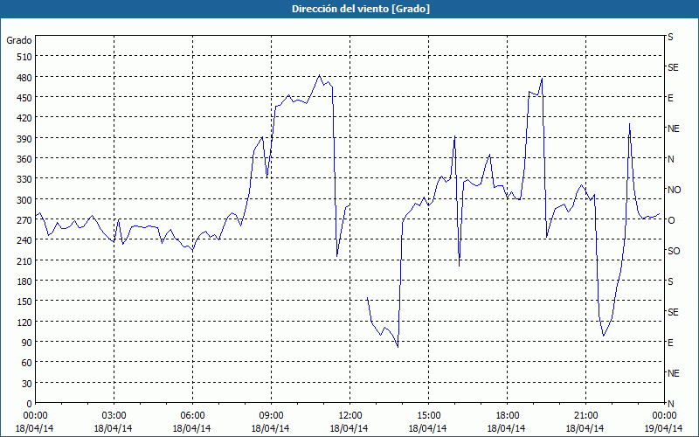Click the 'NO' compass label
The width and height of the screenshot is (699, 437).
point(674,190)
